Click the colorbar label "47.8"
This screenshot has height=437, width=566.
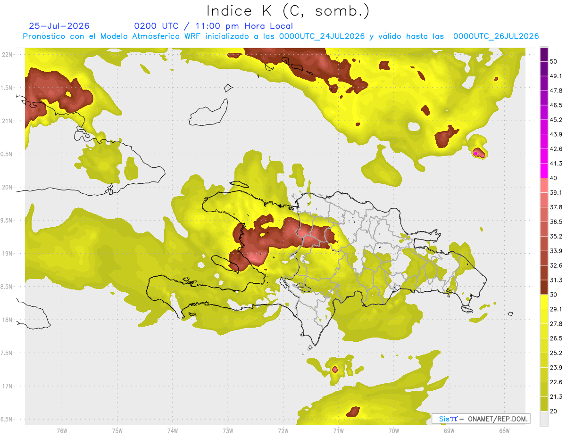pyautogui.click(x=556, y=91)
